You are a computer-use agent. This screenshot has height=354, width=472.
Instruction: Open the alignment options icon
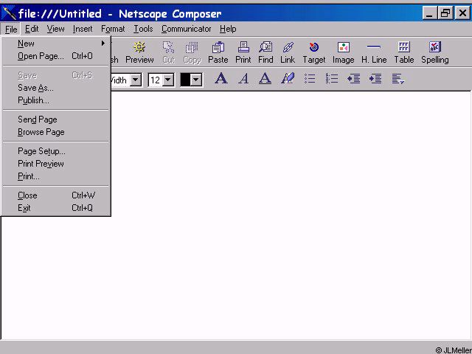pyautogui.click(x=398, y=79)
